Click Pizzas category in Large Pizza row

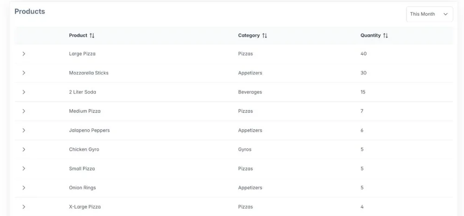click(245, 54)
